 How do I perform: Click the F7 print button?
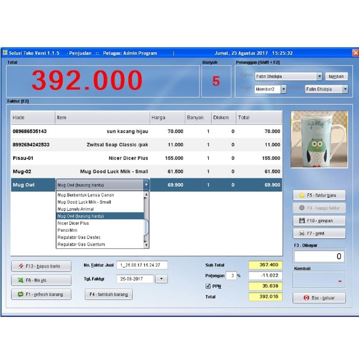point(318,233)
